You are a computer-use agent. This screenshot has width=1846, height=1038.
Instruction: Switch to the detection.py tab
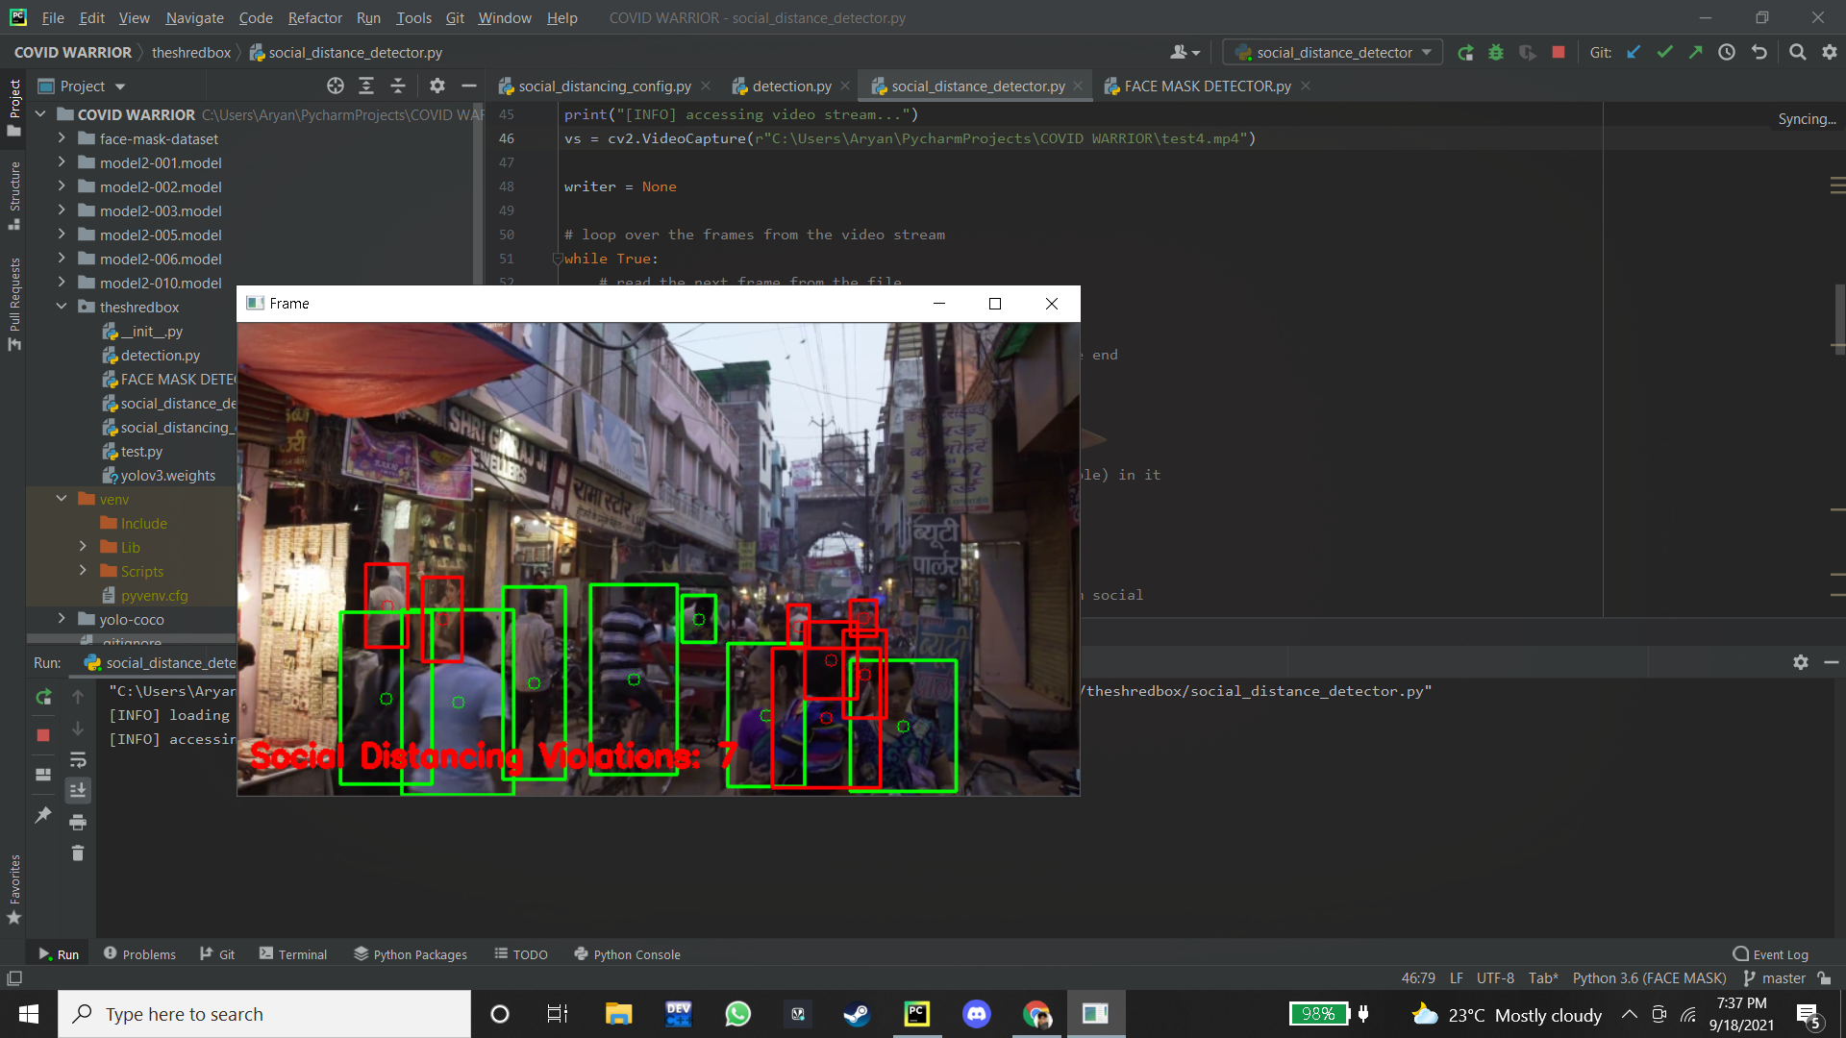tap(790, 86)
